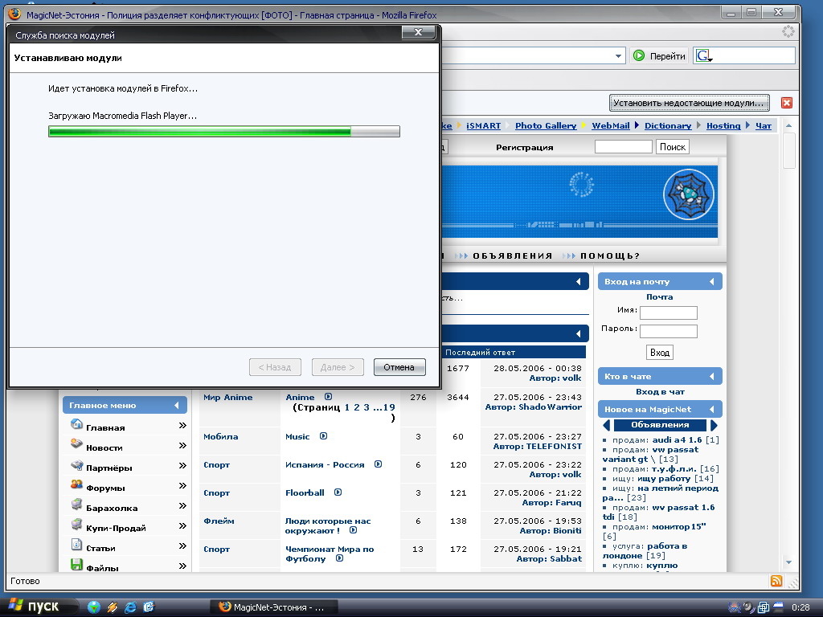
Task: Follow the Вход в чат link
Action: [660, 392]
